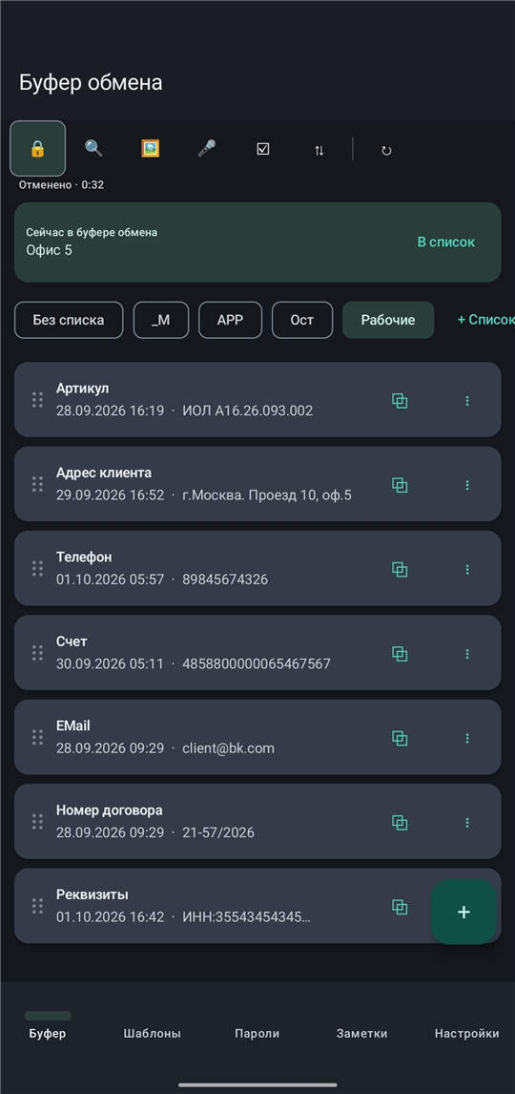Tap the image picture icon
This screenshot has height=1094, width=515.
[151, 148]
